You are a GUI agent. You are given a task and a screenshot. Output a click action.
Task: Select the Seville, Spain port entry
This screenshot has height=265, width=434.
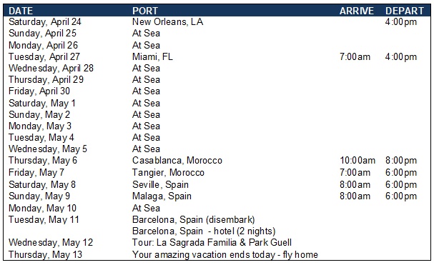(x=160, y=184)
